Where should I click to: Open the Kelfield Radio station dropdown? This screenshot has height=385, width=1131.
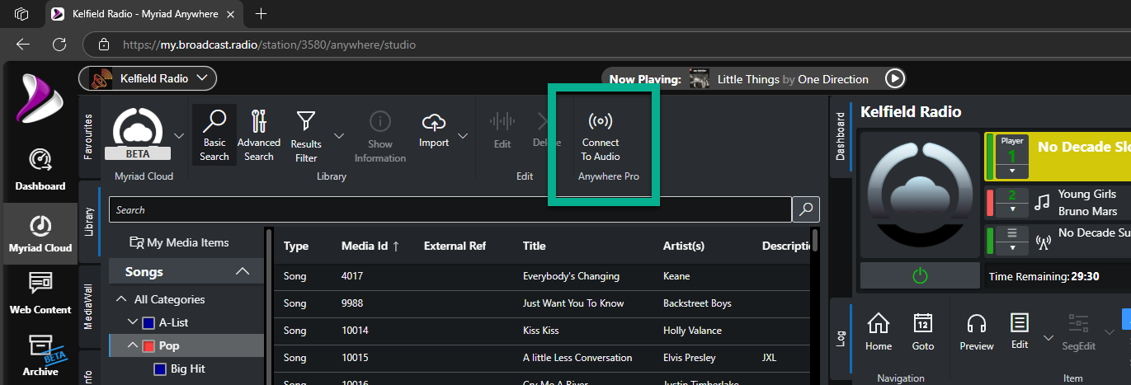[148, 79]
